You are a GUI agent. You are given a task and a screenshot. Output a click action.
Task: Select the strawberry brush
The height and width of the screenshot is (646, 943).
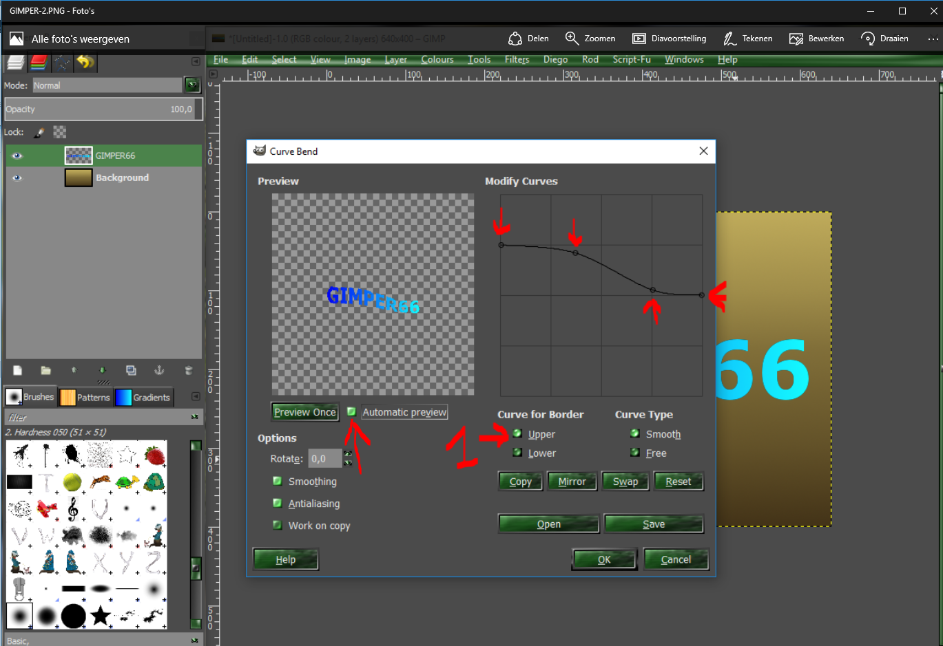pos(154,455)
